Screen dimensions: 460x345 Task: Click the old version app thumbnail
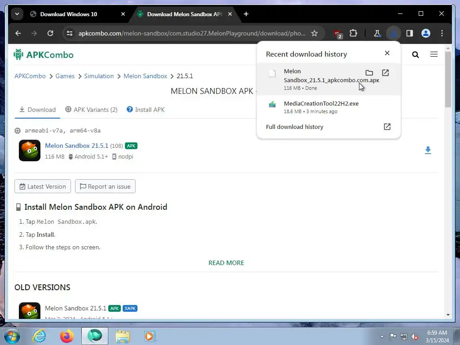(30, 311)
